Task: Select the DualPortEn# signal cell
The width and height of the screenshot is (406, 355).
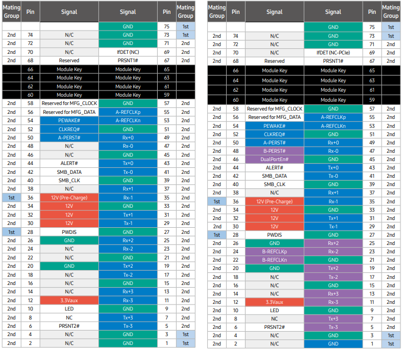Action: point(274,159)
